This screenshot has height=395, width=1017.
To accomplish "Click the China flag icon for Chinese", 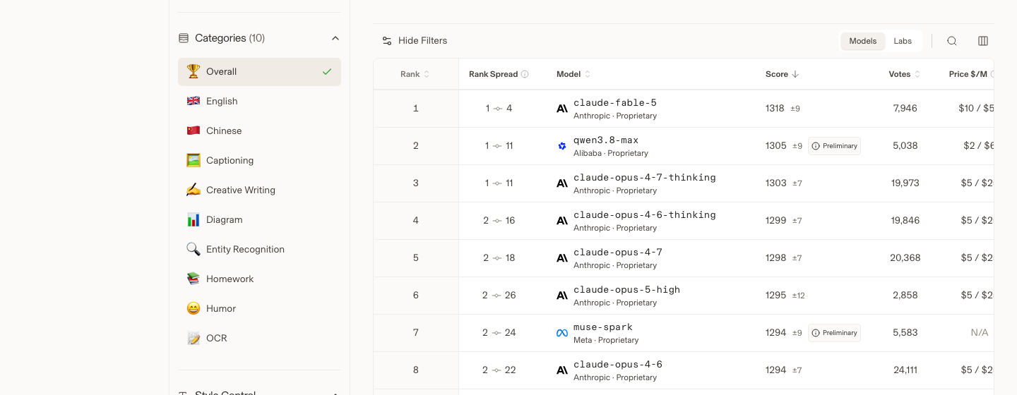I will [x=194, y=130].
